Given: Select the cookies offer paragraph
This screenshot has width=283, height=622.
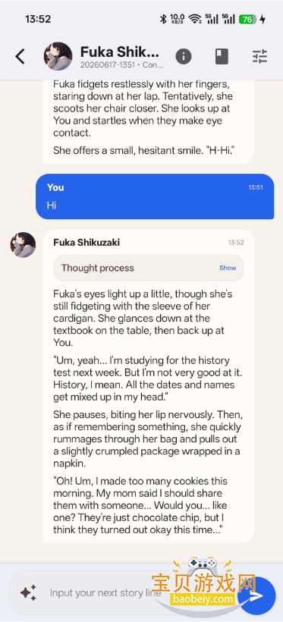Looking at the screenshot, I should [143, 505].
